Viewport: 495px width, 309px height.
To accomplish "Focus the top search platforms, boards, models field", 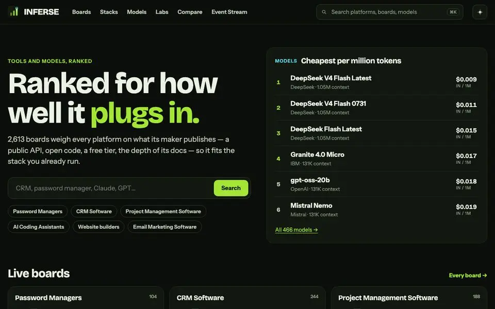I will coord(390,12).
